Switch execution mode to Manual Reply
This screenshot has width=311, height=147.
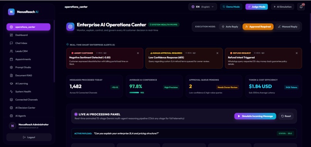point(287,27)
